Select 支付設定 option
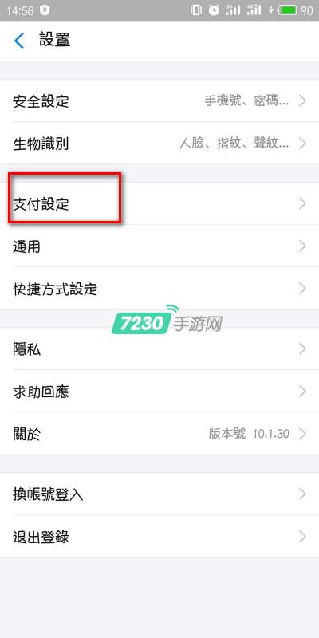This screenshot has width=319, height=638. 159,203
